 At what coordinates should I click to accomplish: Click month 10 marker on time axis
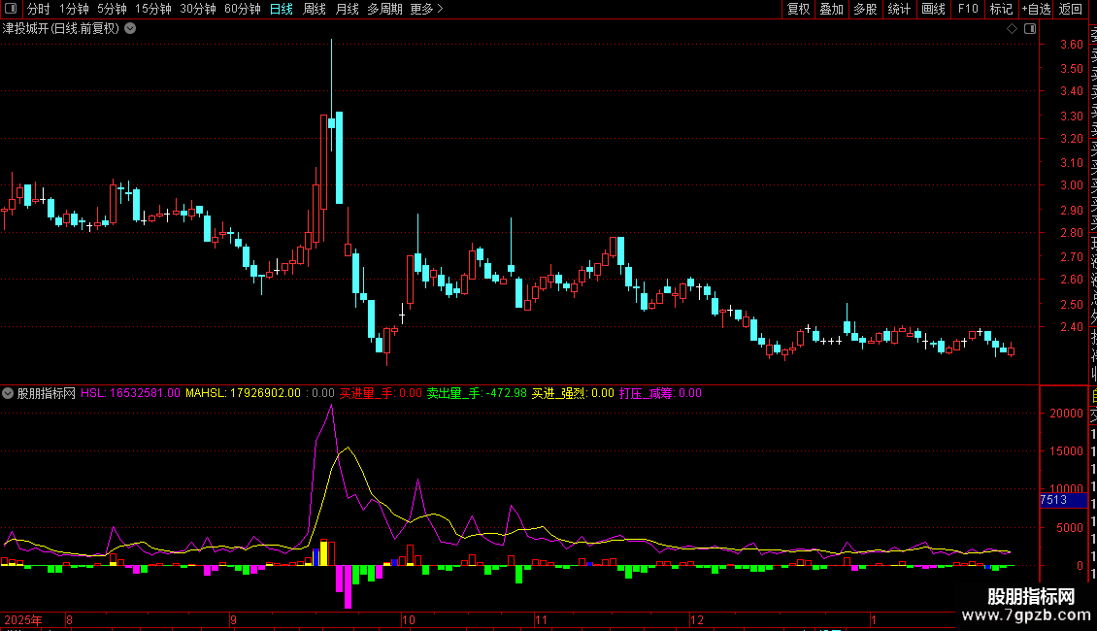[x=409, y=619]
